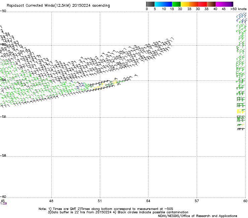
Task: Click the black wind barbs at right-edge bottom
Action: (241, 129)
